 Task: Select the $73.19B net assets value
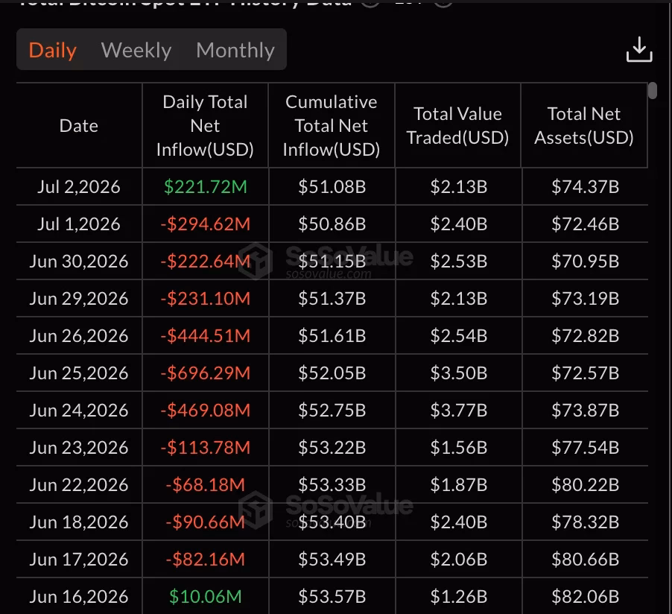click(x=586, y=298)
